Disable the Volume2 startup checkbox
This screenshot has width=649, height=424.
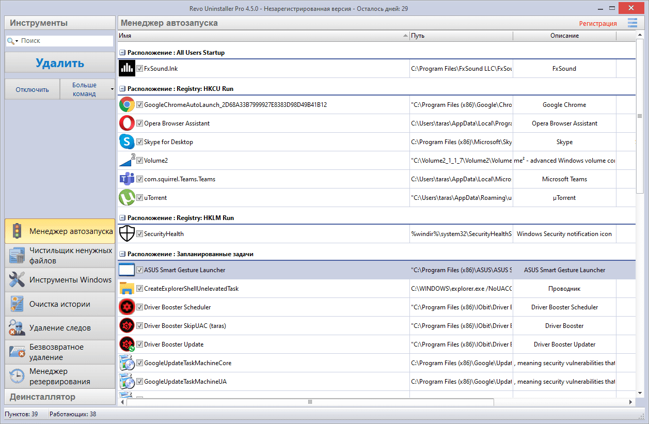[x=139, y=161]
